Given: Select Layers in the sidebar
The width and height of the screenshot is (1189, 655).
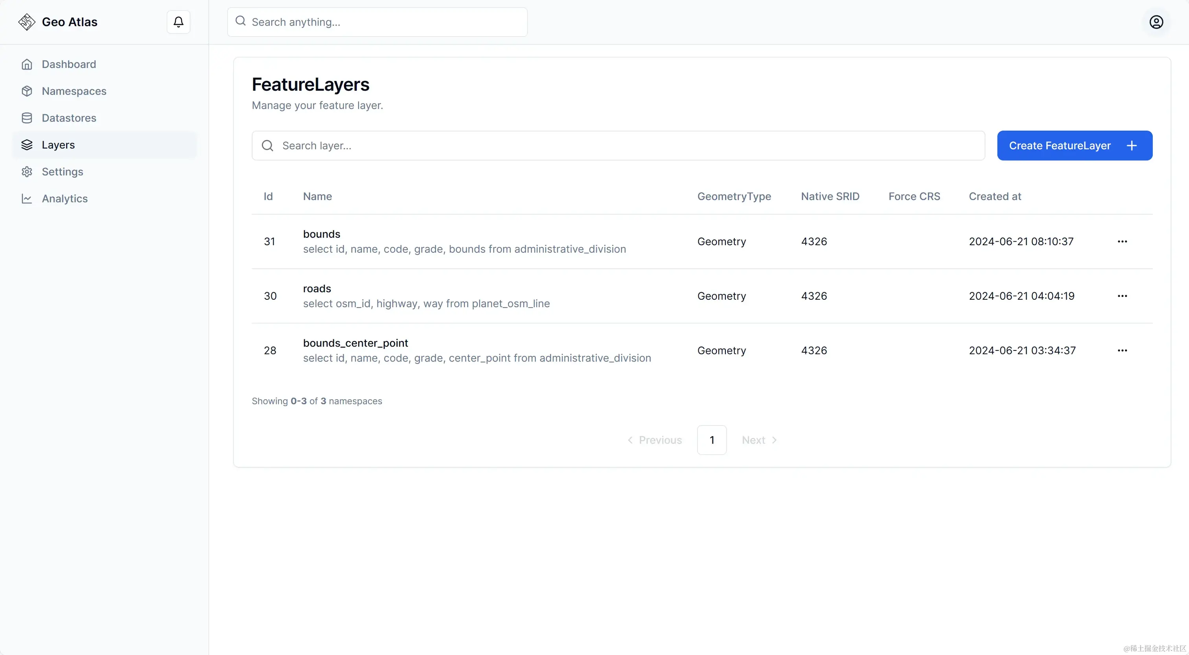Looking at the screenshot, I should coord(58,145).
